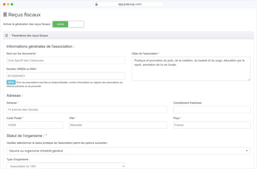Click the Pays field showing France
This screenshot has height=169, width=257.
[x=212, y=125]
